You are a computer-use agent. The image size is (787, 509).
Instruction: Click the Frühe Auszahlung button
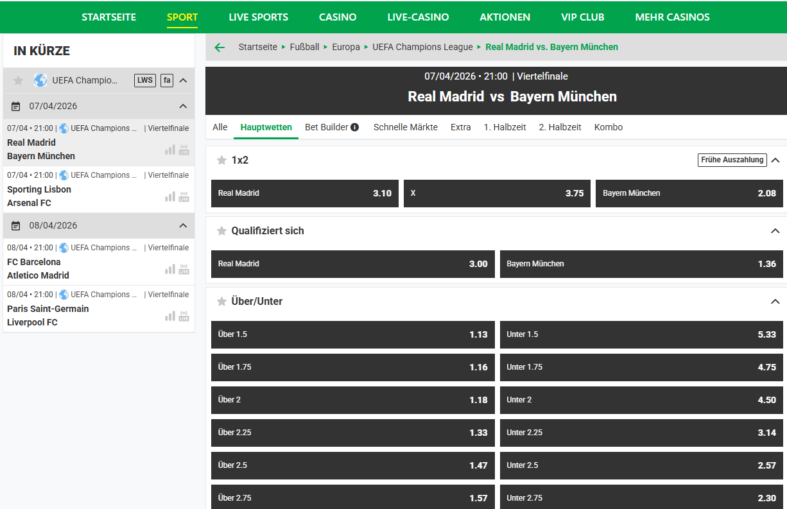pos(732,160)
